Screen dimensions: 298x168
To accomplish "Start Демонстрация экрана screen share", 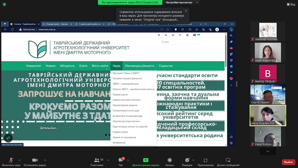I will pyautogui.click(x=146, y=162).
